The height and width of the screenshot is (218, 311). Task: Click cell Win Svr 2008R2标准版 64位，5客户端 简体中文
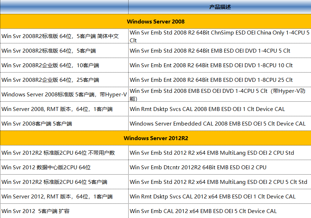(x=64, y=36)
